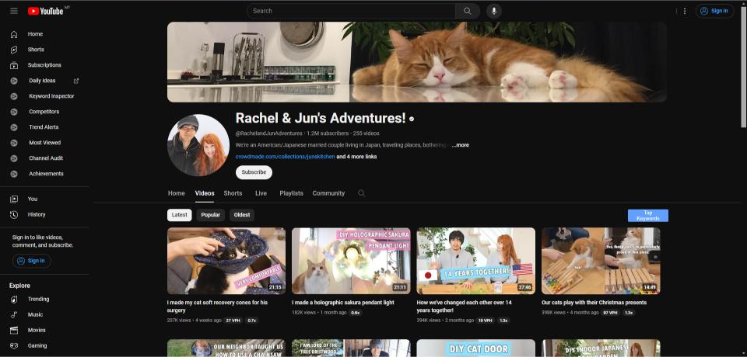The width and height of the screenshot is (747, 357).
Task: Open the cat recovery cones video thumbnail
Action: coord(226,261)
